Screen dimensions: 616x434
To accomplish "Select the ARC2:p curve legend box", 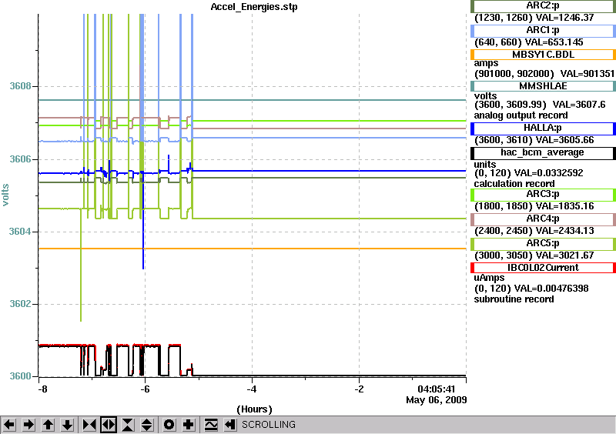I will coord(543,6).
